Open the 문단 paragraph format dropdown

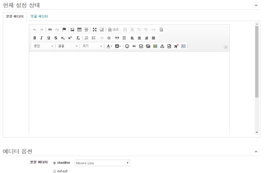point(43,46)
